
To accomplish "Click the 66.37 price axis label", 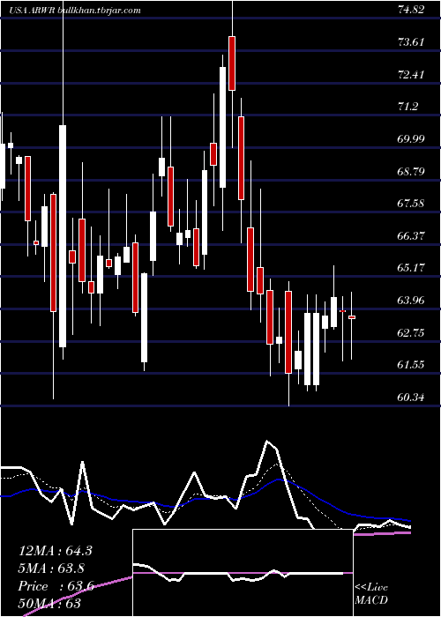I will [411, 235].
